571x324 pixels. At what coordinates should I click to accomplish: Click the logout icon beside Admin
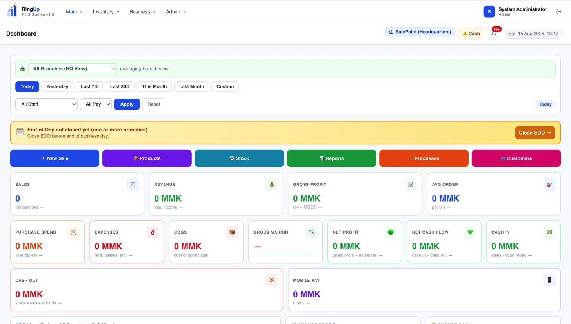[559, 12]
